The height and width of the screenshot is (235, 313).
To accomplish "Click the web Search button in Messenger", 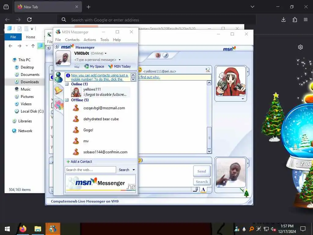I will coord(124,170).
